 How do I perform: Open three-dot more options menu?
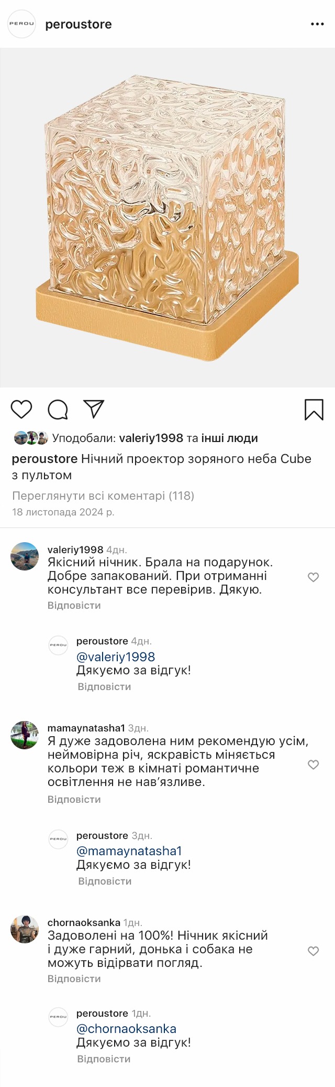(x=317, y=24)
